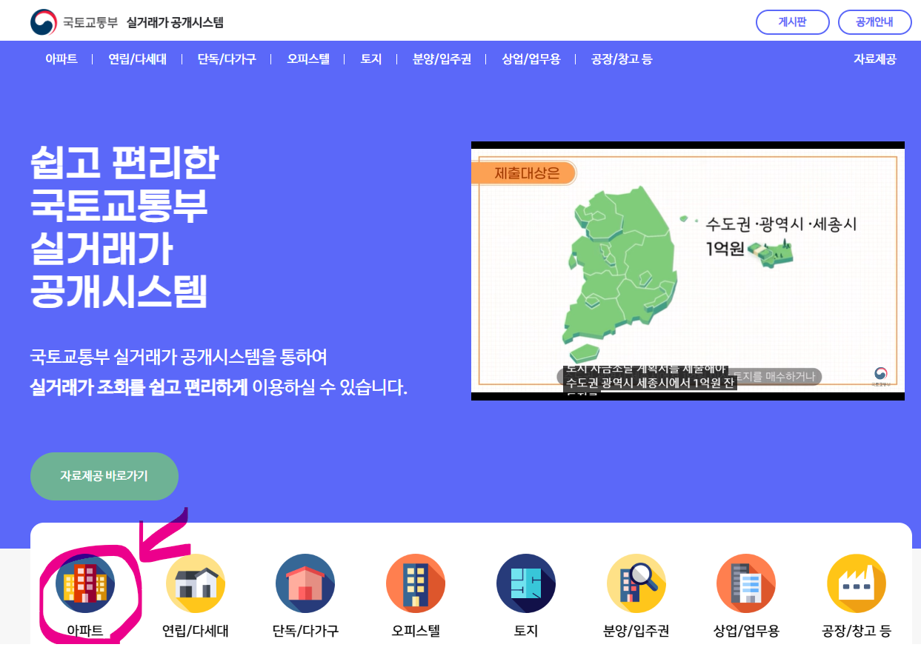921x650 pixels.
Task: Click the 자료제공 바로가기 button
Action: click(104, 476)
